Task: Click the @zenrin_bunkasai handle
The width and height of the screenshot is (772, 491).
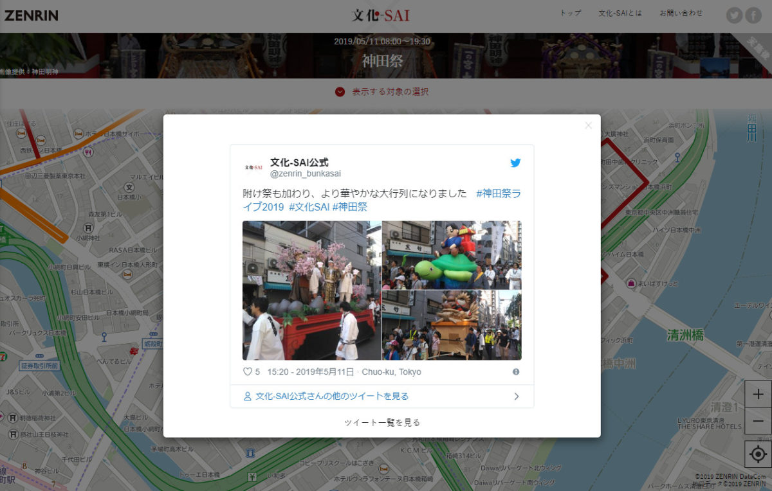Action: tap(306, 174)
